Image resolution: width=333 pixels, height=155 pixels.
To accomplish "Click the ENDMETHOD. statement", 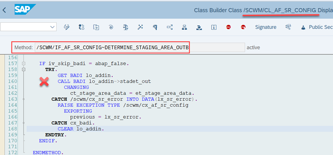I will click(48, 153).
